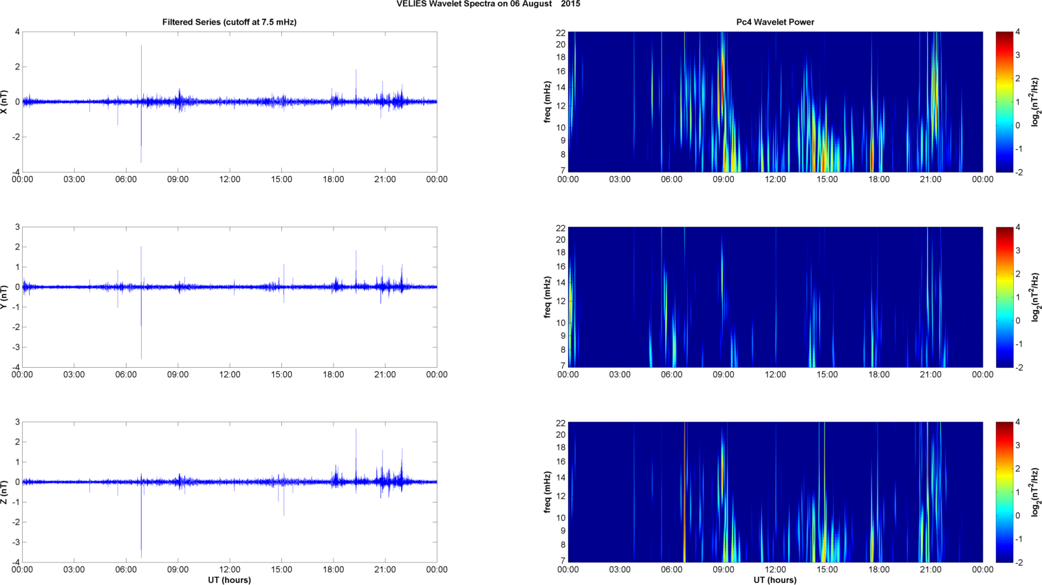Click "UT (hours)" under the bottom wavelet spectrogram
Viewport: 1042px width, 585px height.
coord(775,580)
